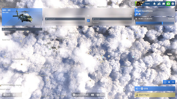Open the map layers icon
Image resolution: width=177 pixels, height=99 pixels.
click(169, 82)
